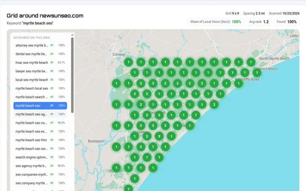Click the Bucksport label on the map
The image size is (306, 191).
[x=96, y=141]
